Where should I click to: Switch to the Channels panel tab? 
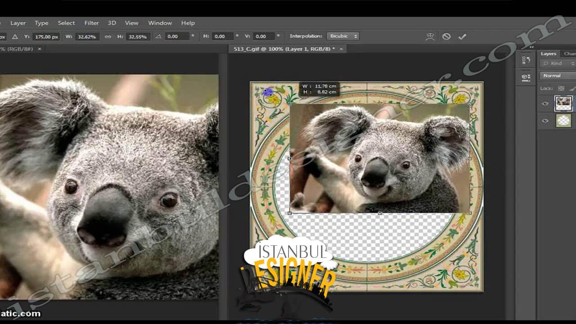click(569, 54)
